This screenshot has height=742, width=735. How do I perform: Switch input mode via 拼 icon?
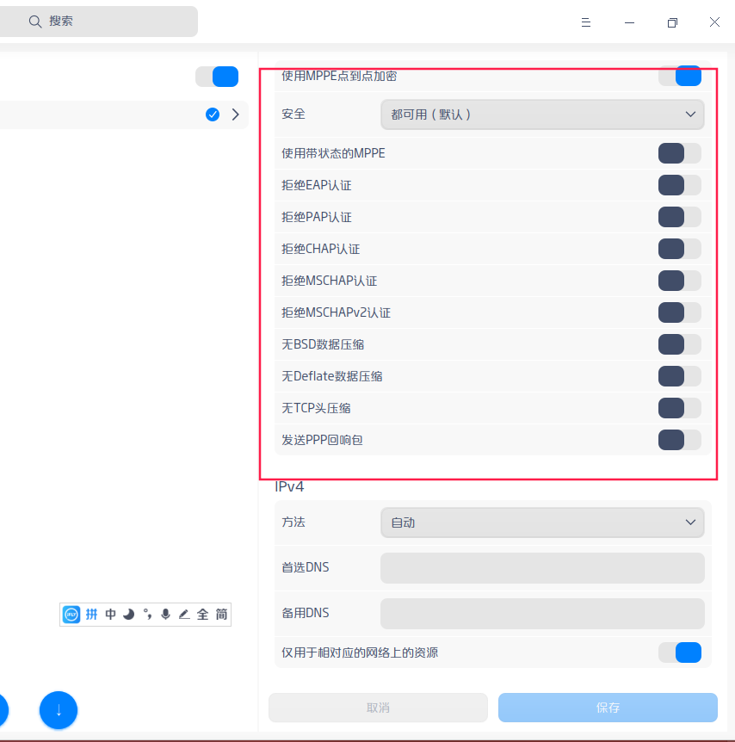coord(91,615)
